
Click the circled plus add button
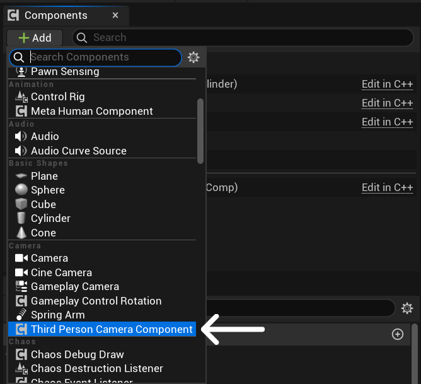coord(398,334)
